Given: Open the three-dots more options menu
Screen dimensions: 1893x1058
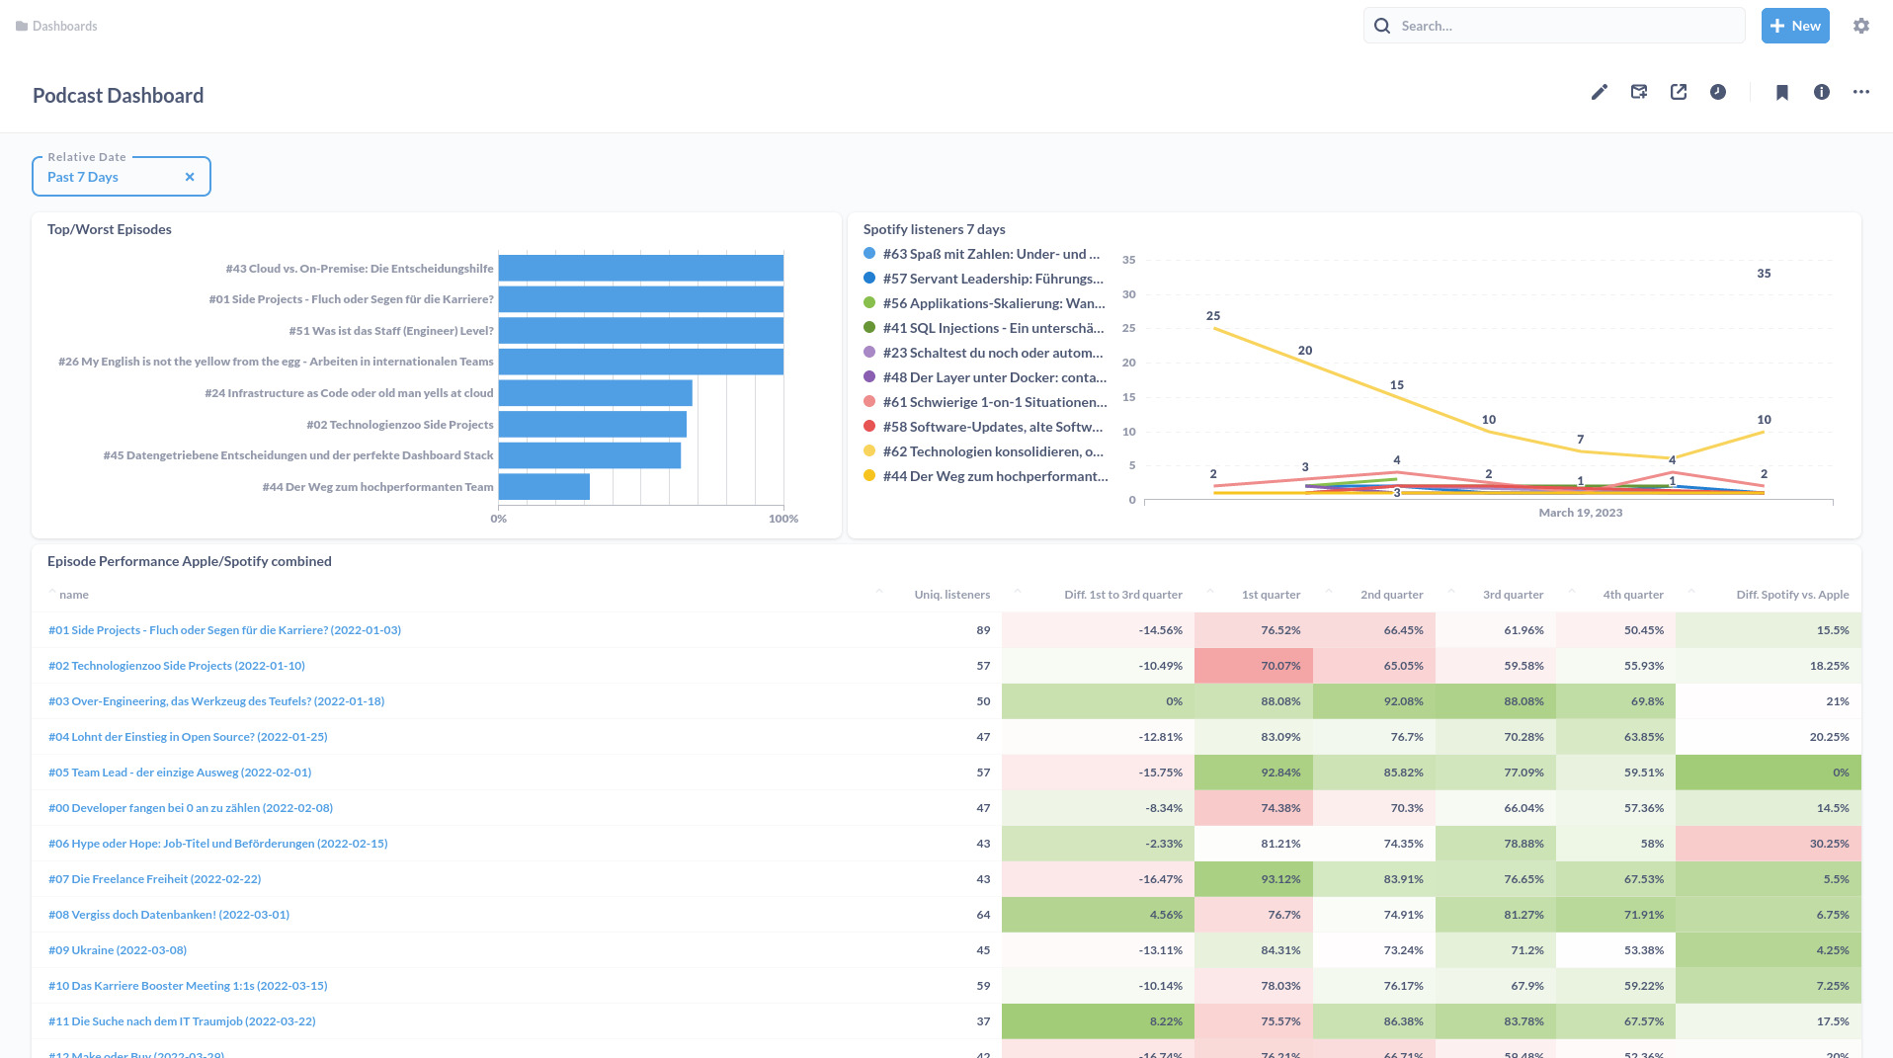Looking at the screenshot, I should click(1860, 92).
